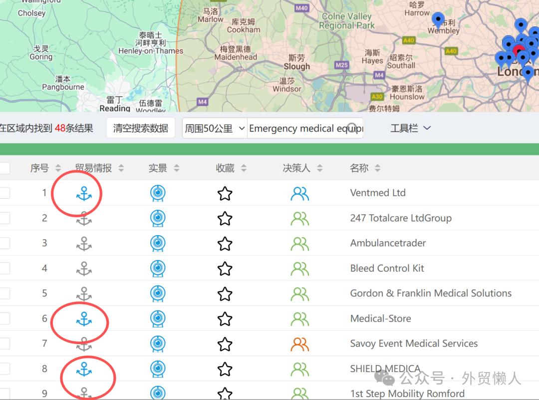Click the anchor icon in Medical-Store row

pos(84,319)
